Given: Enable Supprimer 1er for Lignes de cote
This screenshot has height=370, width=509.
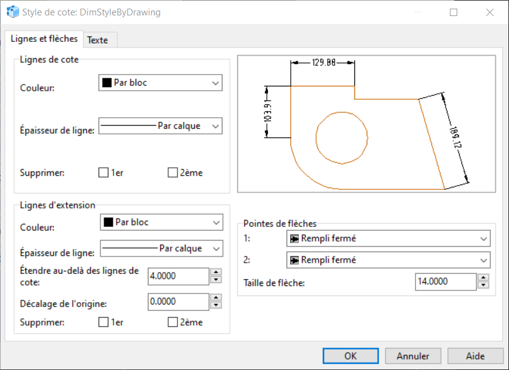Looking at the screenshot, I should [104, 173].
